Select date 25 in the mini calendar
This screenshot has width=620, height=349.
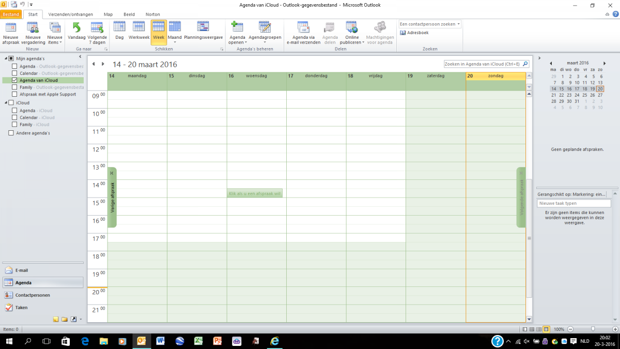(584, 95)
